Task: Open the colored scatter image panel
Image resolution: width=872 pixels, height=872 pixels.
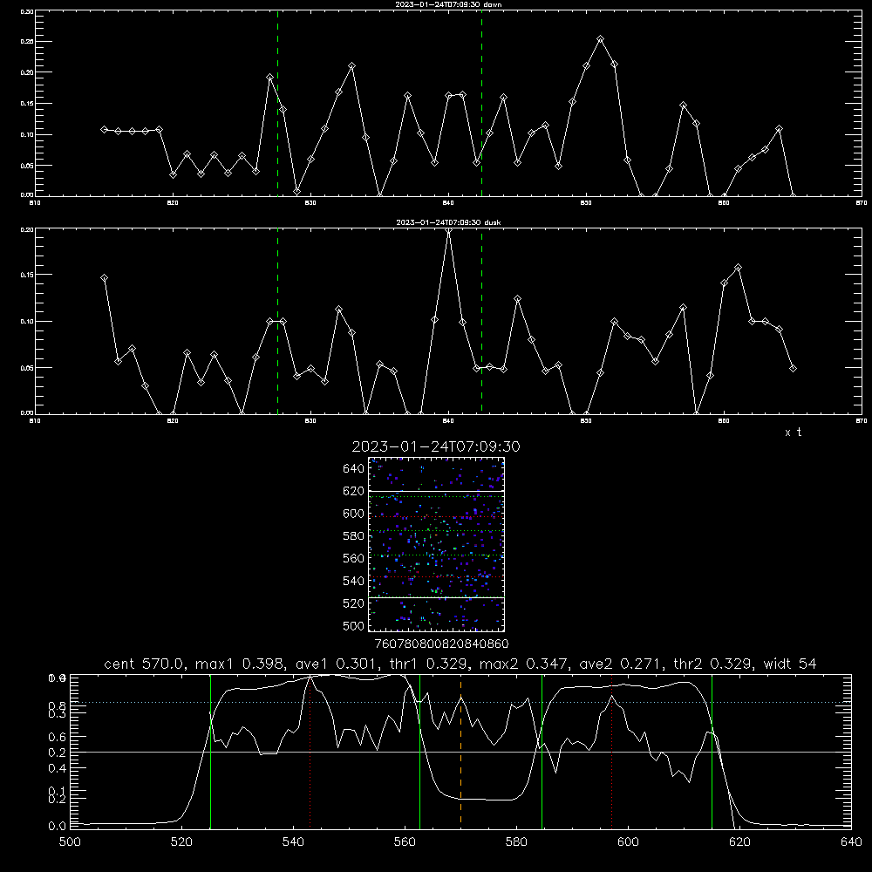Action: pos(437,544)
